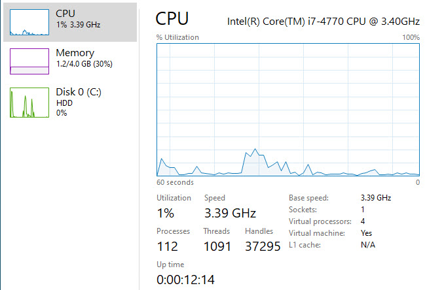
Task: Click the Threads count 1091
Action: 218,246
